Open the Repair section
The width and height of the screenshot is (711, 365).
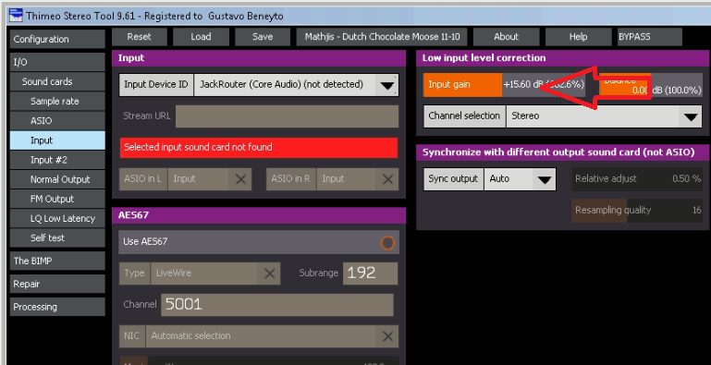point(57,284)
